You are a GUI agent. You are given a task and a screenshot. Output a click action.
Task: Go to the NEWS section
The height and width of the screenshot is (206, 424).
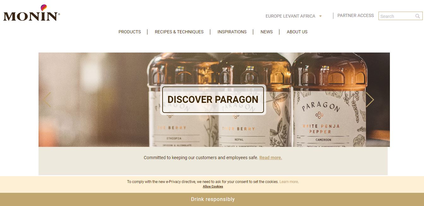point(266,32)
